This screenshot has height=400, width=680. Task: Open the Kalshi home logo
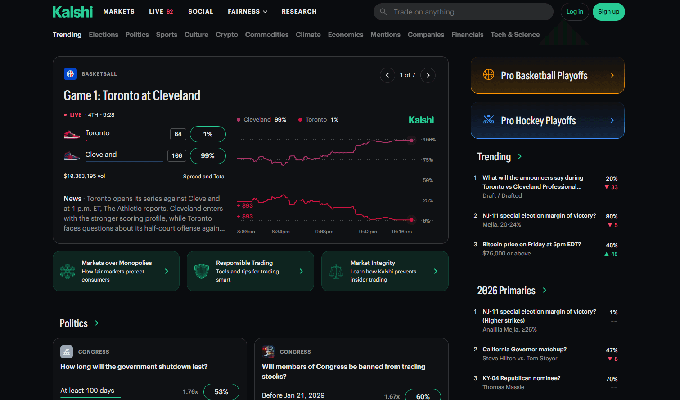tap(72, 12)
